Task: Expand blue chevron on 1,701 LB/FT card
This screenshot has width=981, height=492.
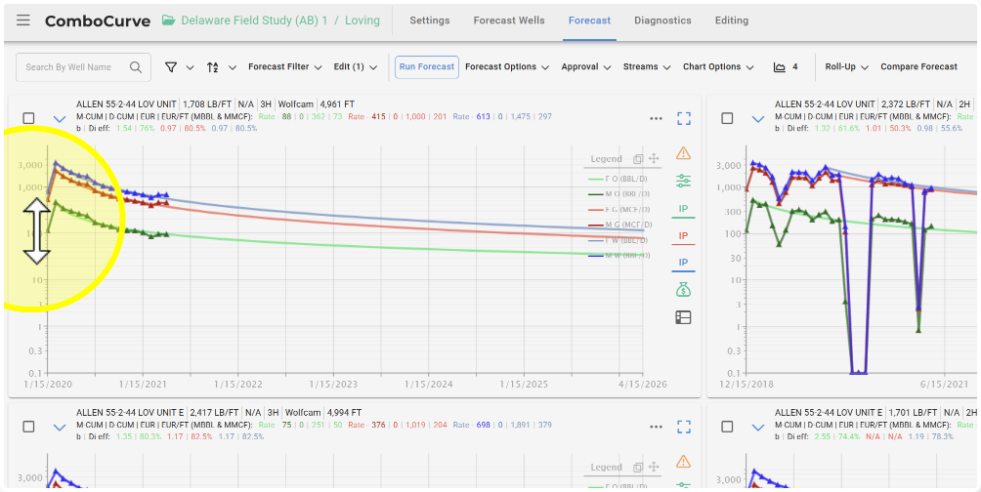Action: click(757, 427)
